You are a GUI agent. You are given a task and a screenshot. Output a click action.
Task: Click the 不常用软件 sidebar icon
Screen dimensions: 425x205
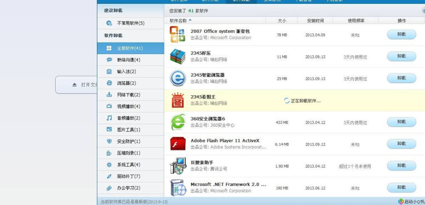click(109, 23)
